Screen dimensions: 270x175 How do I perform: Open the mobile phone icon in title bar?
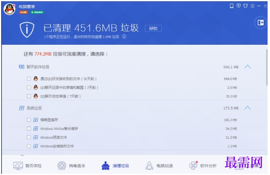232,6
